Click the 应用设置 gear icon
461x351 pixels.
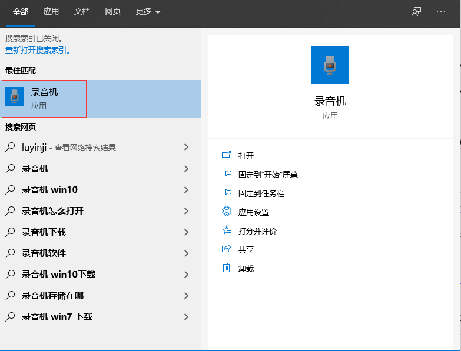pyautogui.click(x=226, y=212)
